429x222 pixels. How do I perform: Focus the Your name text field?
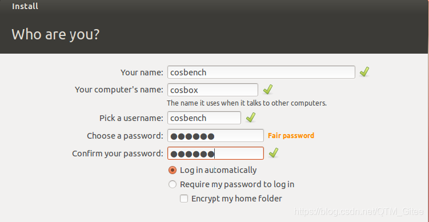[x=261, y=72]
